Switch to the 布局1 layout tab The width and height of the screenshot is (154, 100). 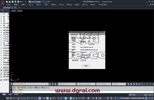click(10, 95)
